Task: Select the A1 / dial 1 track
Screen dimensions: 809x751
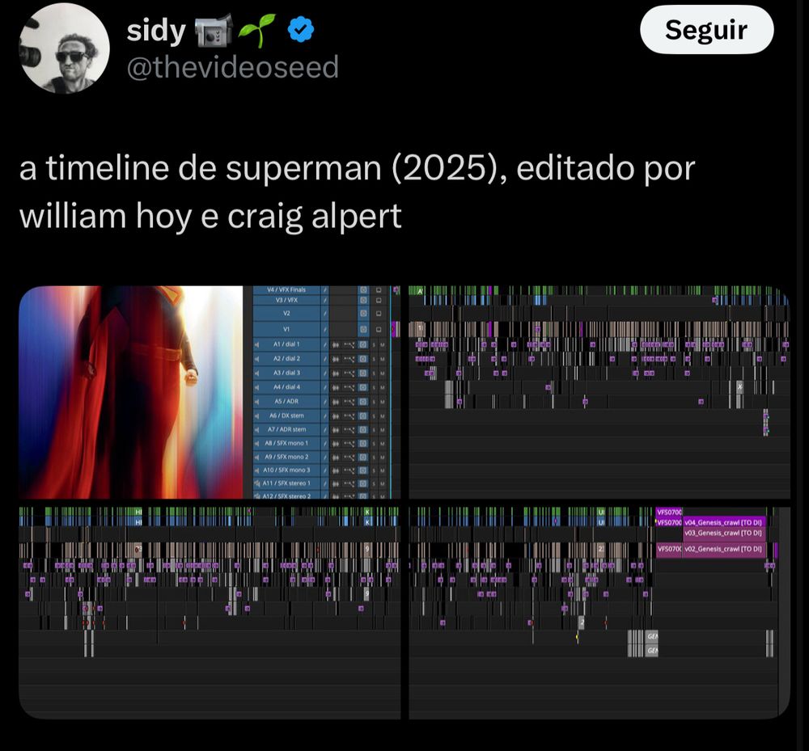Action: pyautogui.click(x=286, y=344)
